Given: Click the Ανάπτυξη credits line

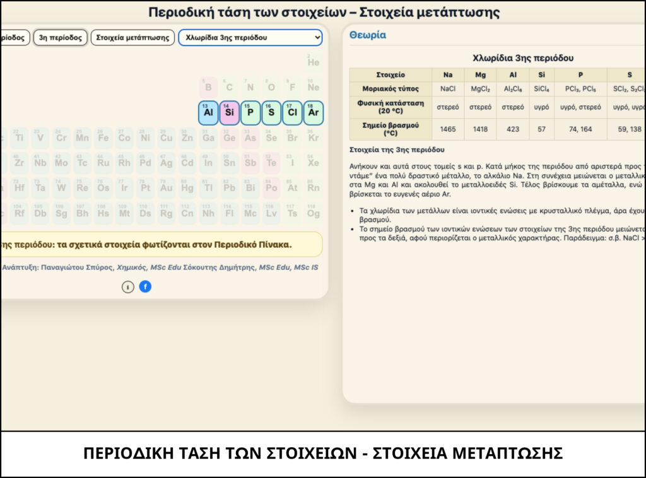Looking at the screenshot, I should pyautogui.click(x=160, y=267).
